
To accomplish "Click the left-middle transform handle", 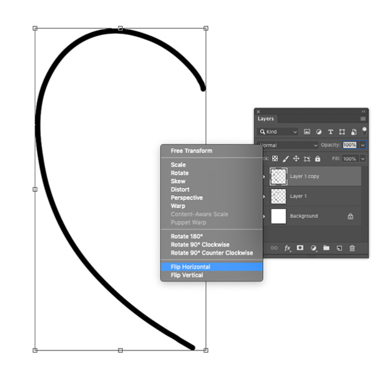I will 35,189.
